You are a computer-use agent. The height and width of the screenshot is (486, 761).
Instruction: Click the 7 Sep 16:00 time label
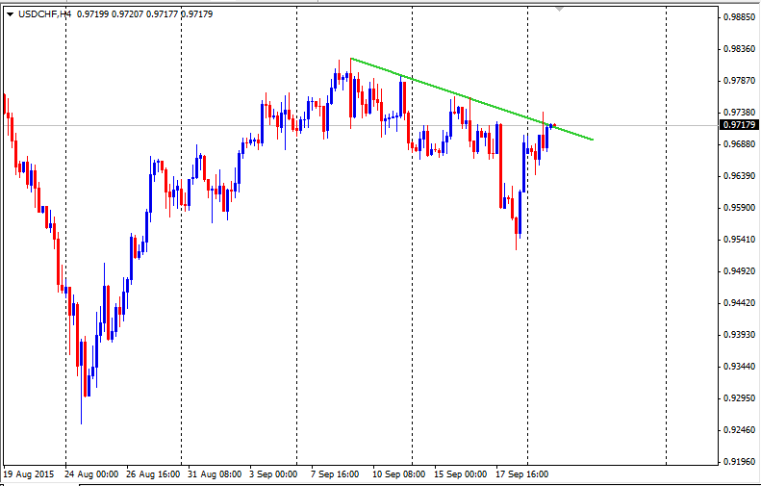click(x=335, y=473)
